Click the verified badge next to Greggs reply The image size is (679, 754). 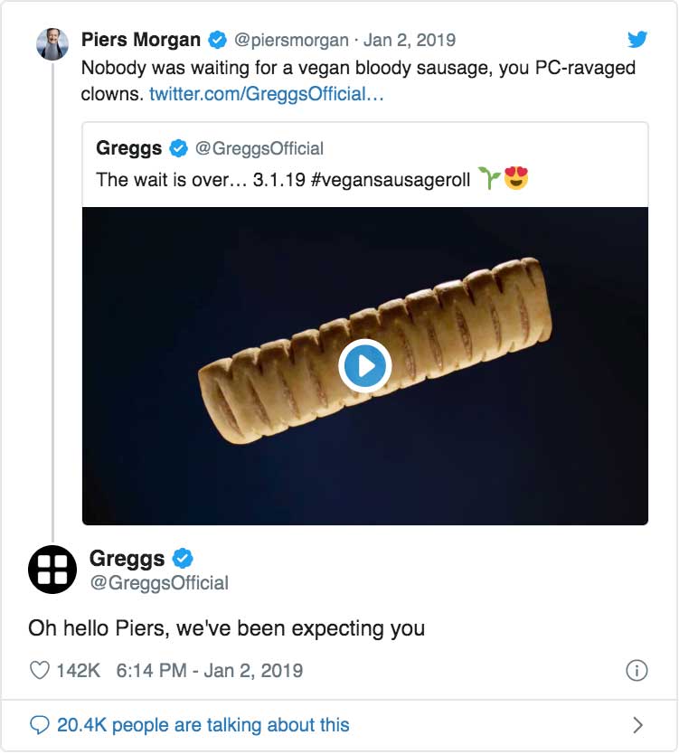183,559
